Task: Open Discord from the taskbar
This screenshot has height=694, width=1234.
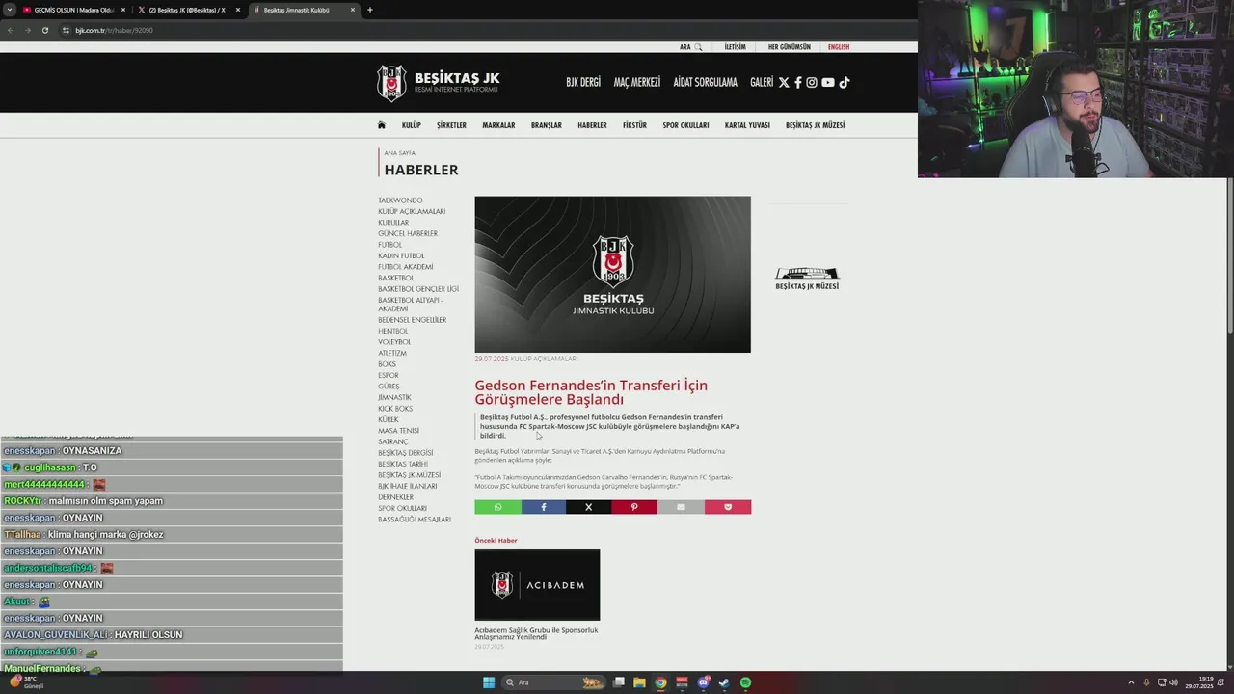Action: point(703,682)
